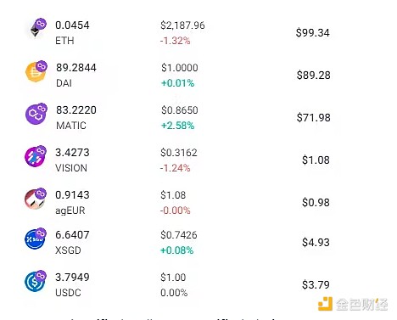
Task: Select the XSGD token icon
Action: pos(36,239)
